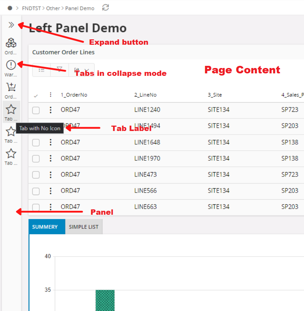Open row actions menu for LINE1970

50,158
